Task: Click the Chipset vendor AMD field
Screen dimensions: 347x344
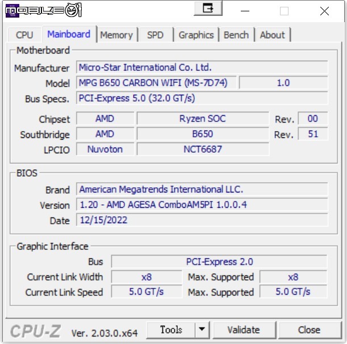Action: [x=105, y=119]
